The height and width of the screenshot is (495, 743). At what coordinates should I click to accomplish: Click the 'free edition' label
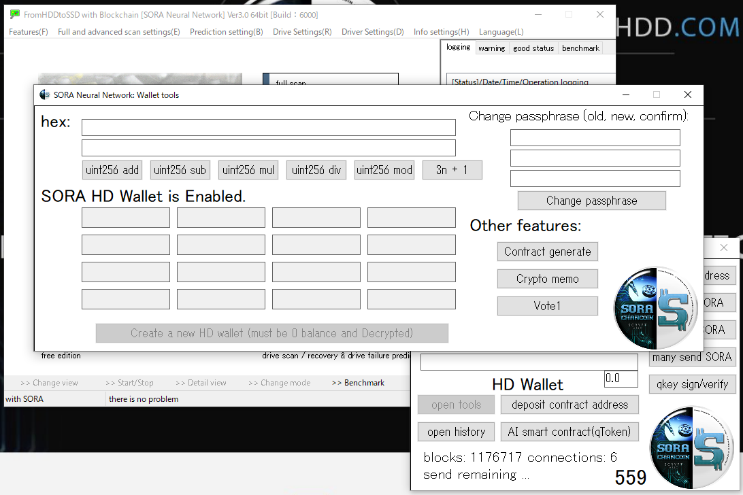61,356
